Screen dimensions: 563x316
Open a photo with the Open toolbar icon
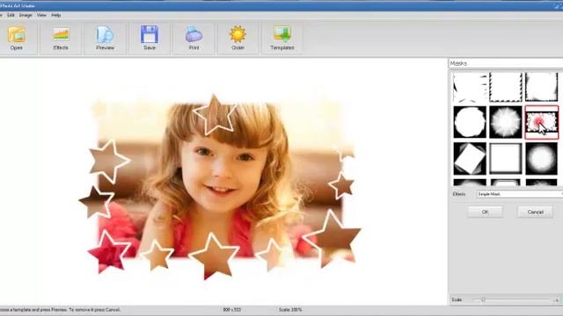[17, 38]
